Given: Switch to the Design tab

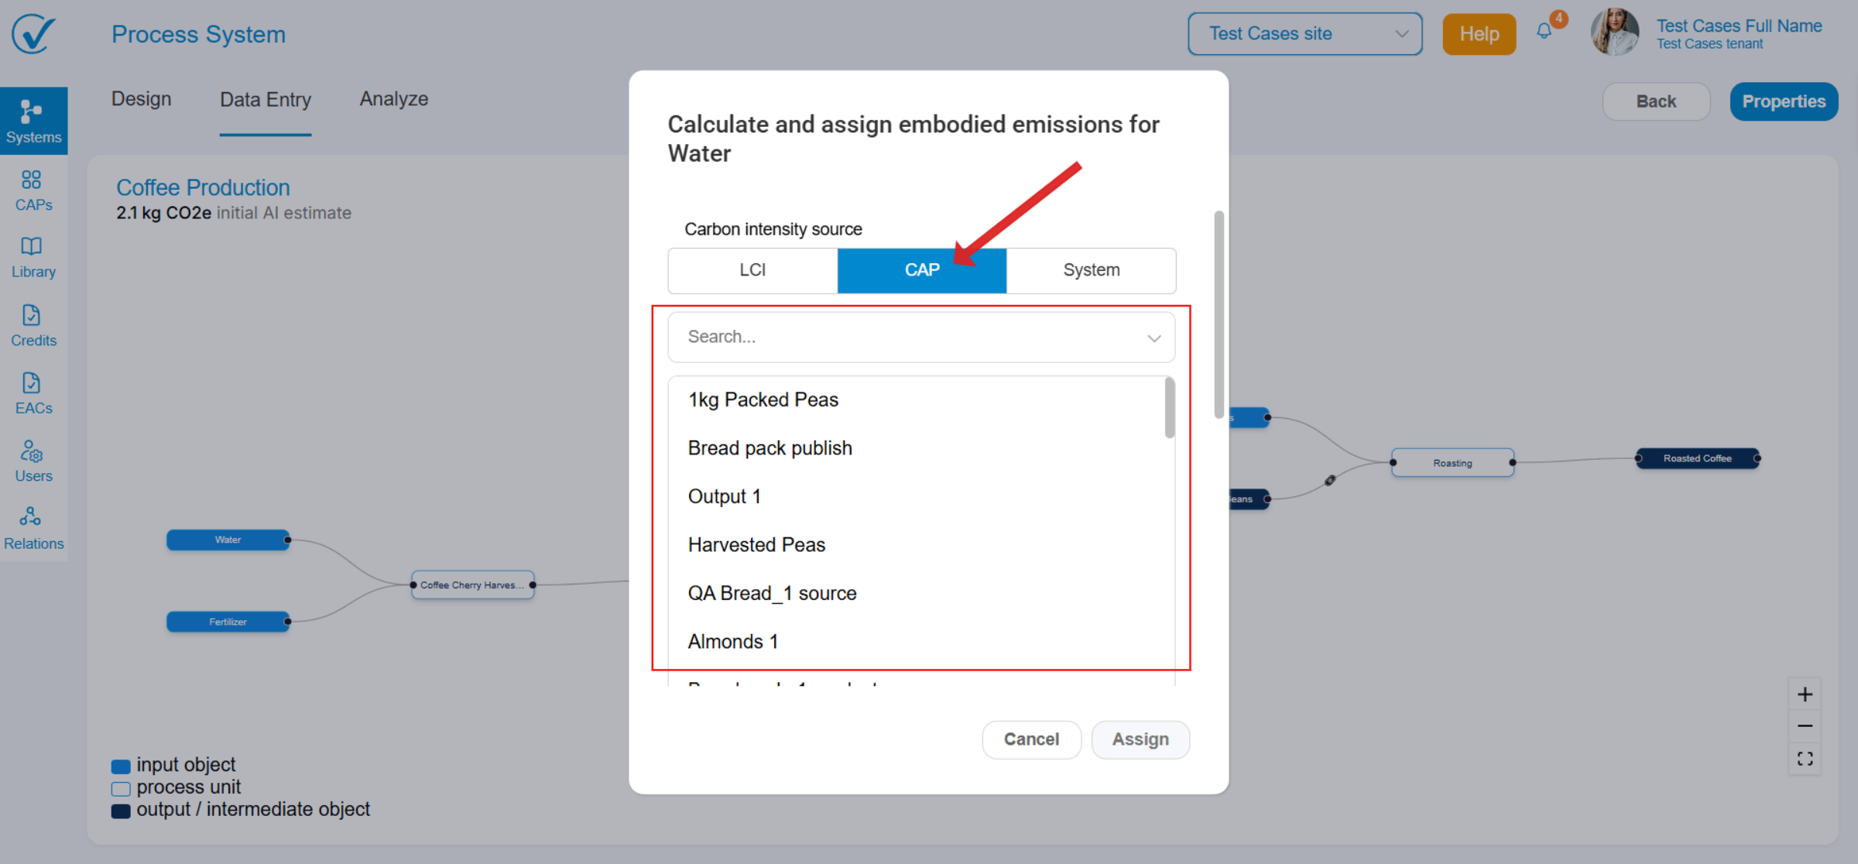Looking at the screenshot, I should pyautogui.click(x=141, y=99).
